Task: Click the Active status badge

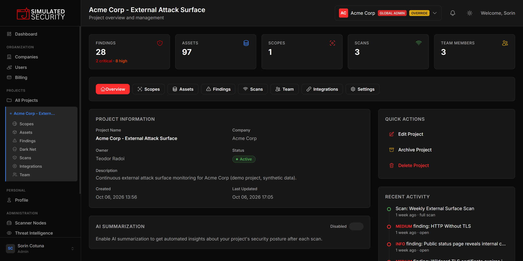Action: 244,159
